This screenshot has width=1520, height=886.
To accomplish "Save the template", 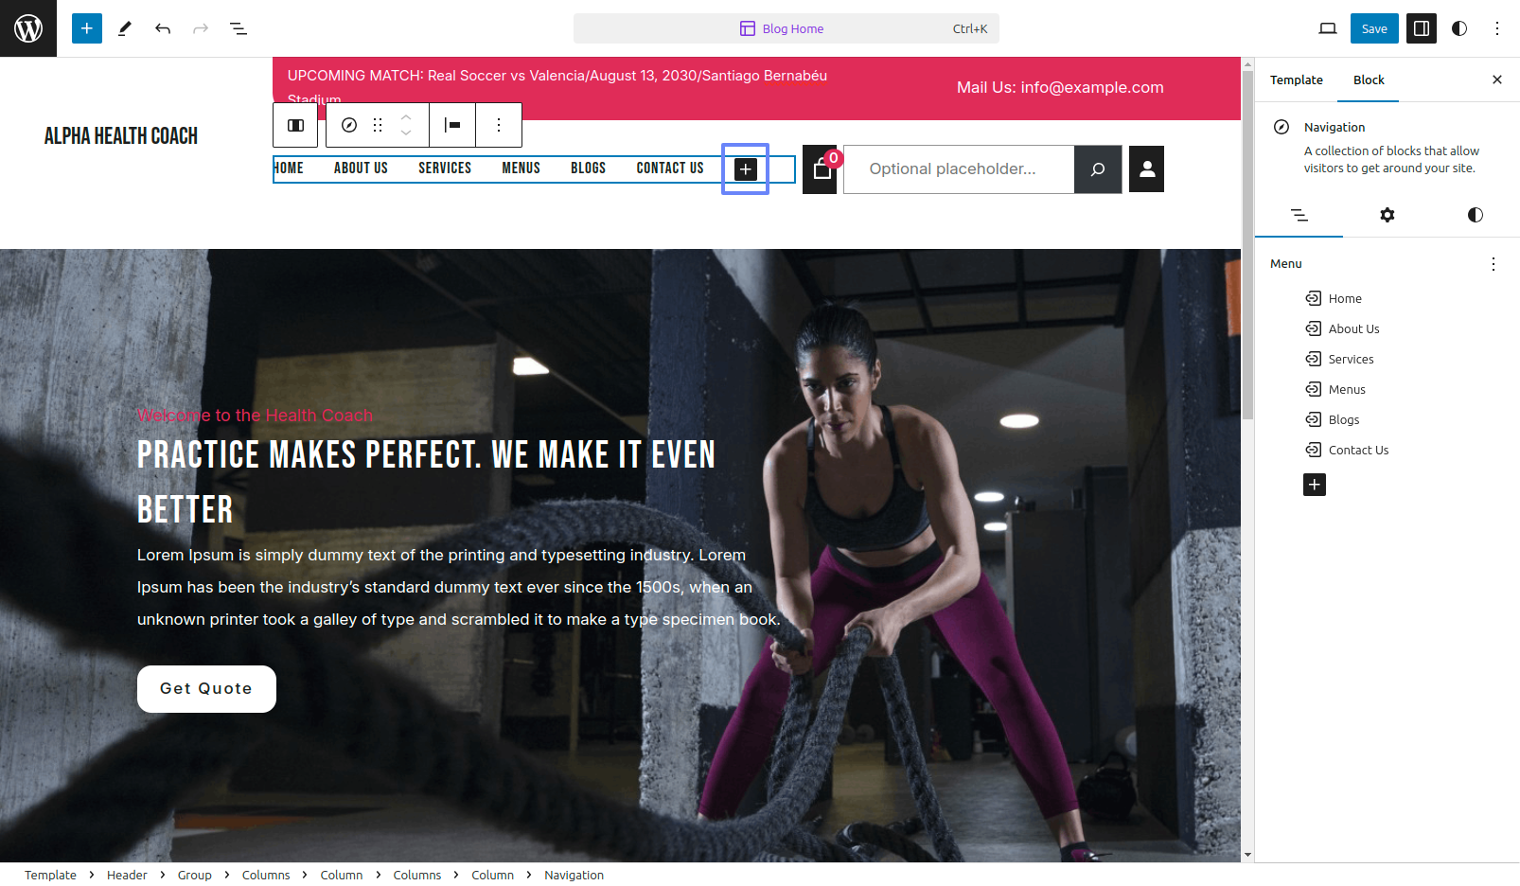I will pos(1374,28).
